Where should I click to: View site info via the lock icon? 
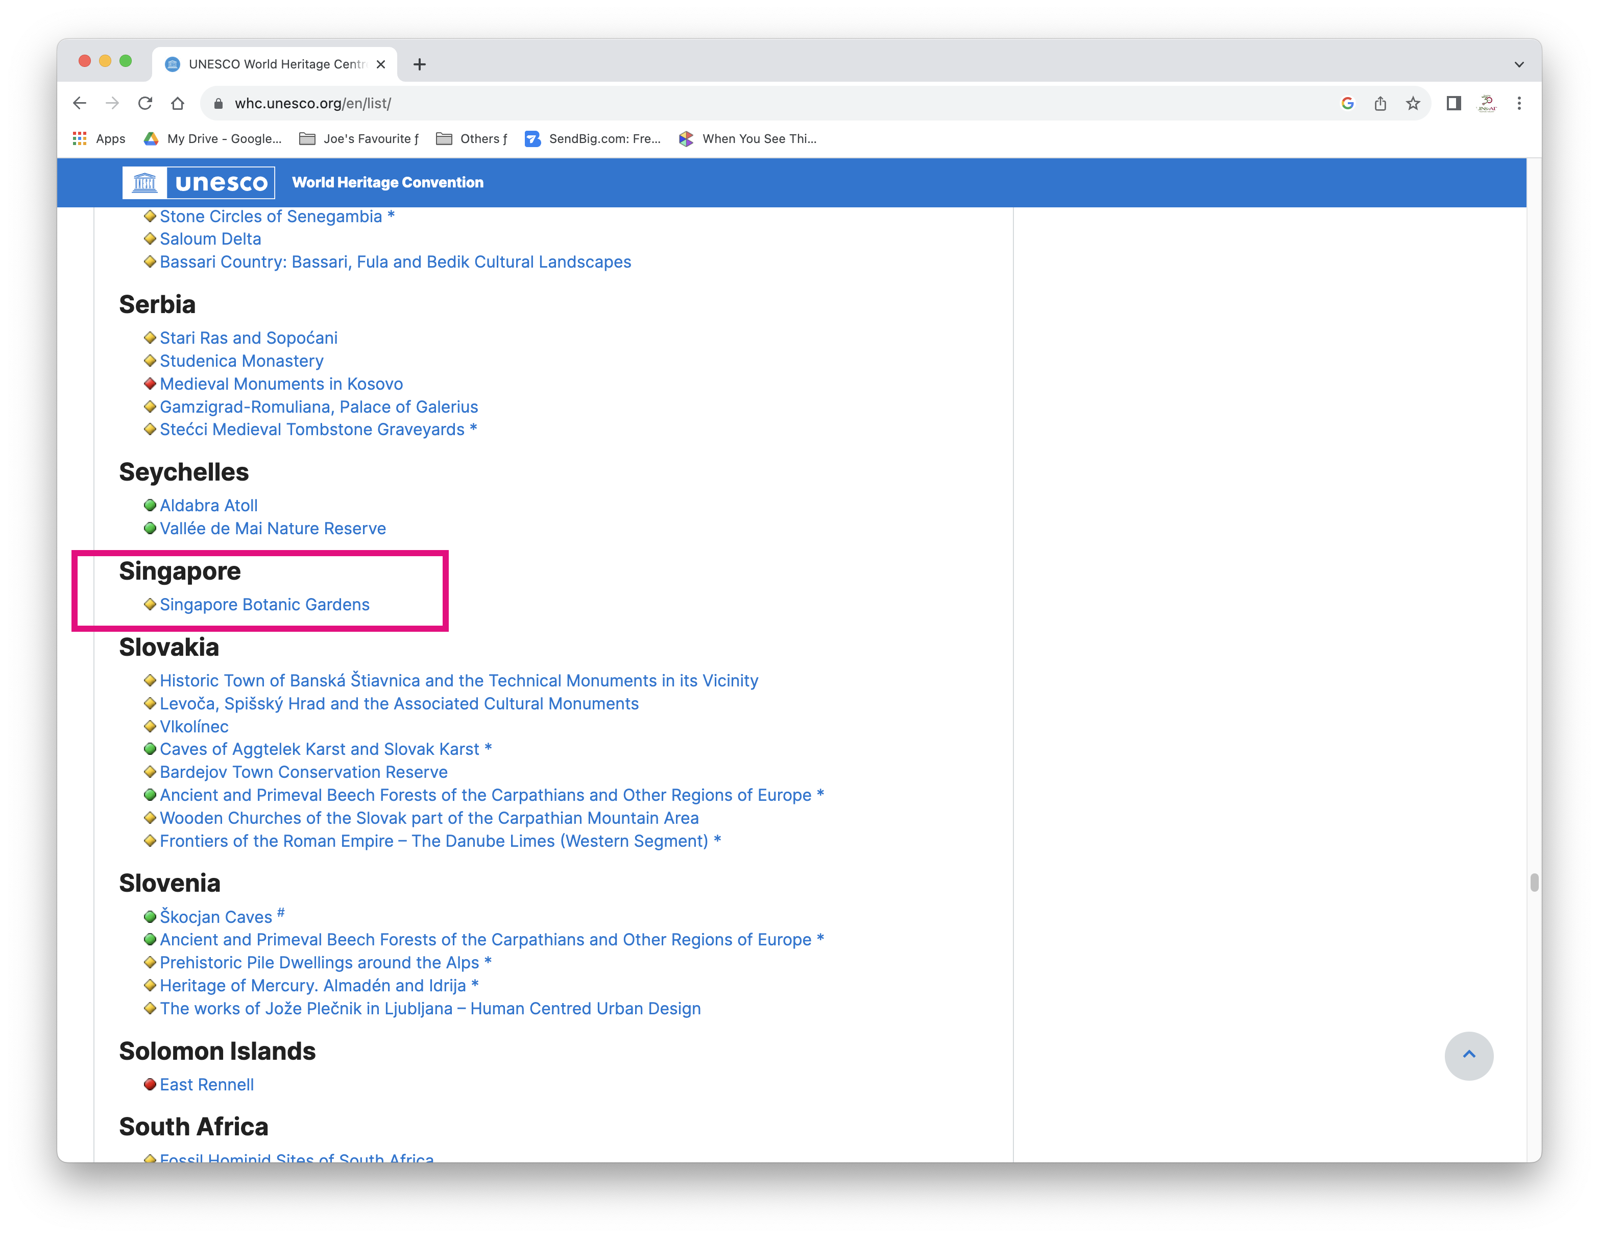[x=218, y=103]
